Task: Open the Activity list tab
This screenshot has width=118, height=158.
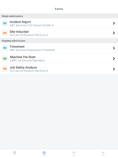Action: [74, 153]
